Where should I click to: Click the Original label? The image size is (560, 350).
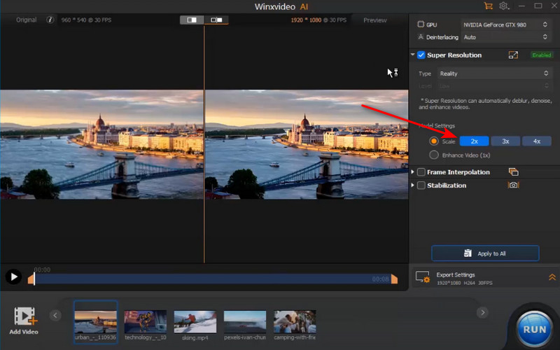[x=26, y=20]
